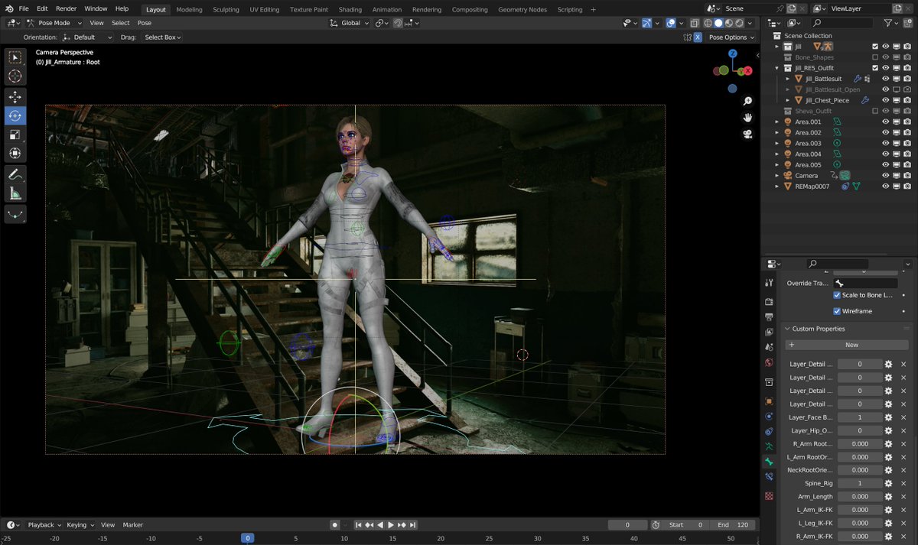This screenshot has width=918, height=545.
Task: Select the Annotate tool
Action: [x=15, y=174]
